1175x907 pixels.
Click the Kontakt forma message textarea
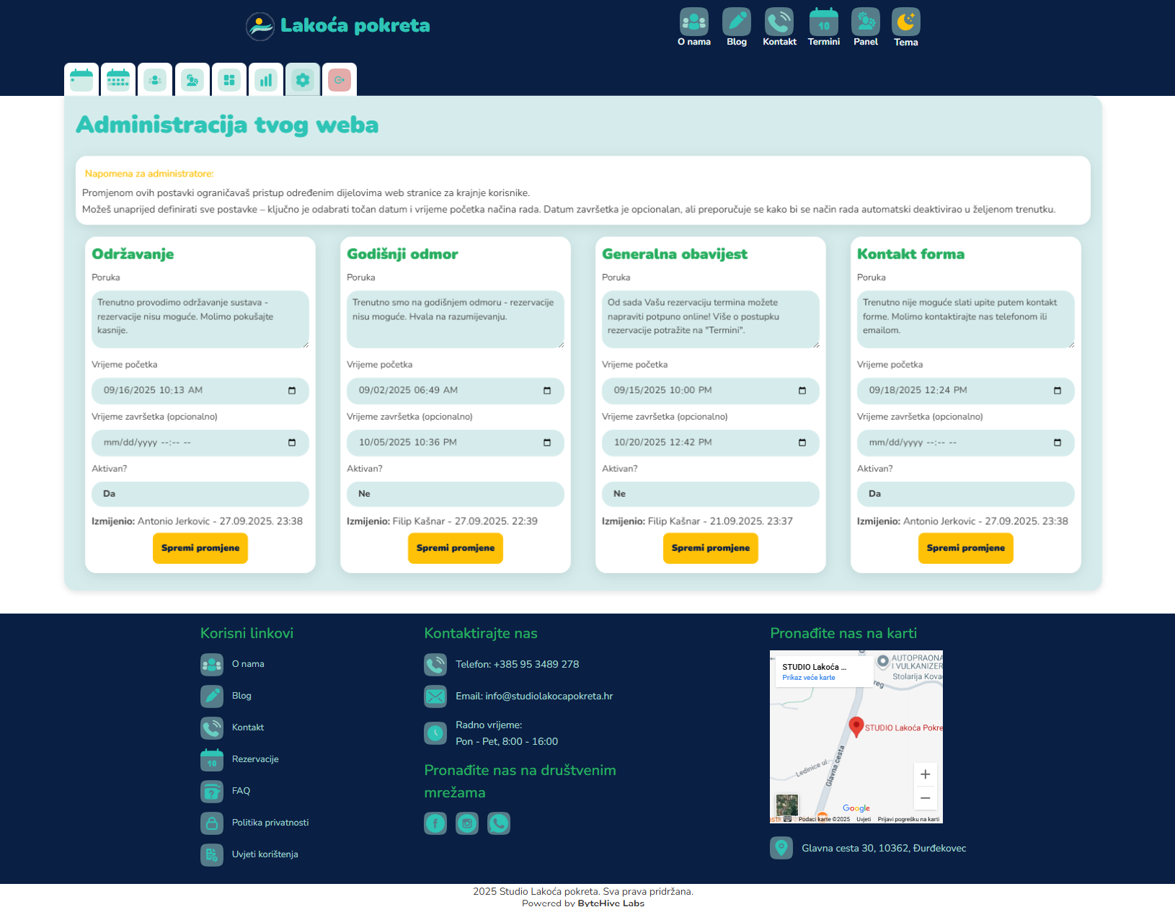click(965, 319)
